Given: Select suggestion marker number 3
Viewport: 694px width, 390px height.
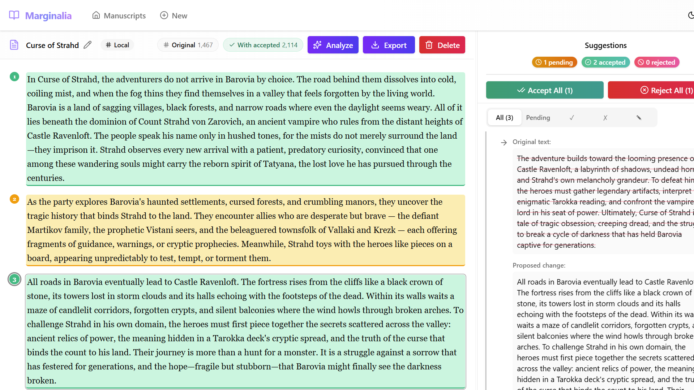Looking at the screenshot, I should tap(14, 279).
